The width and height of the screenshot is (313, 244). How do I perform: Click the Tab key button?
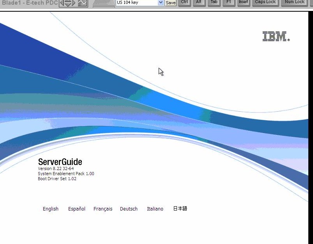[x=214, y=3]
